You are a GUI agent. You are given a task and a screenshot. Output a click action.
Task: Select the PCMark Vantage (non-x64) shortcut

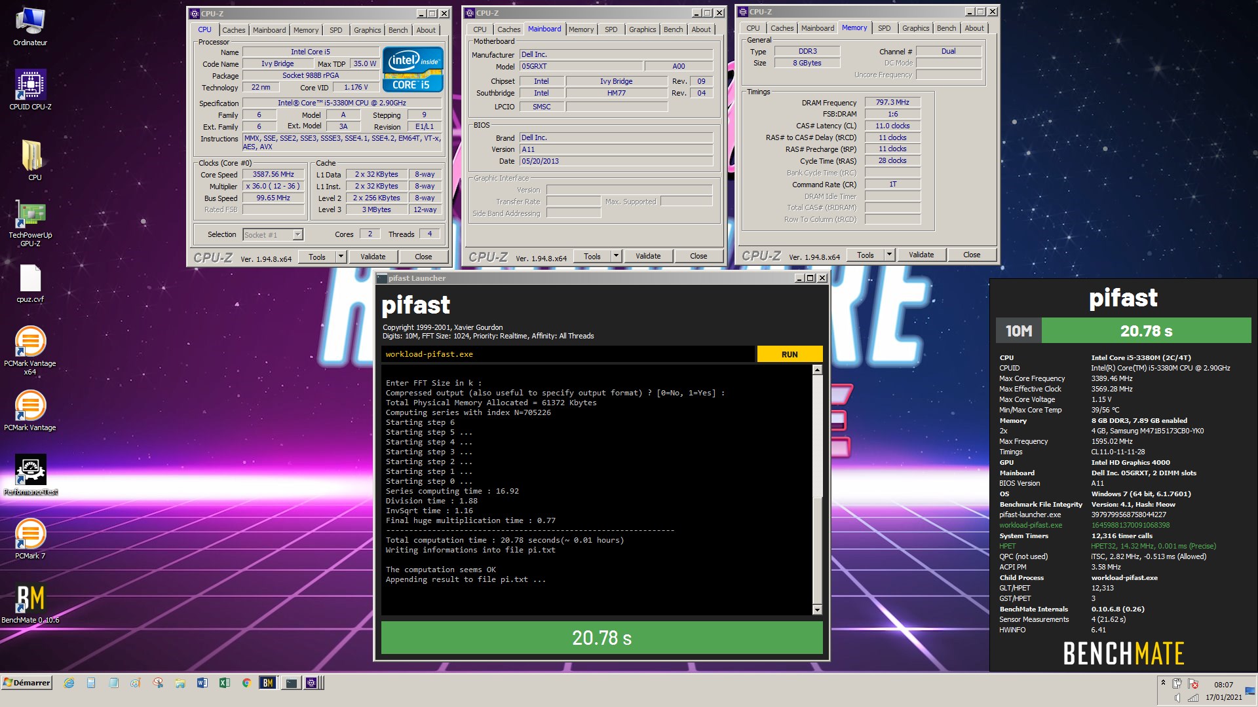click(30, 411)
